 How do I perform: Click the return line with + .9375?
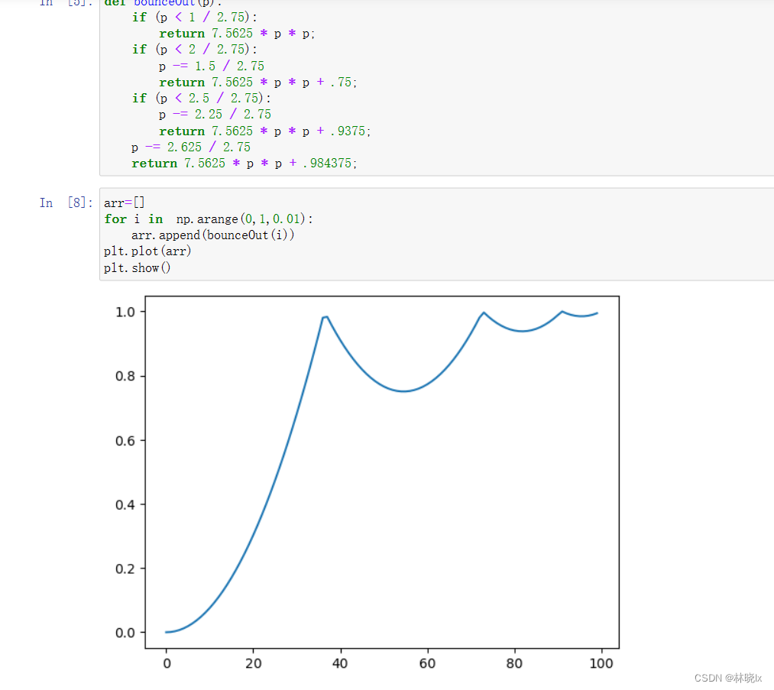tap(264, 131)
